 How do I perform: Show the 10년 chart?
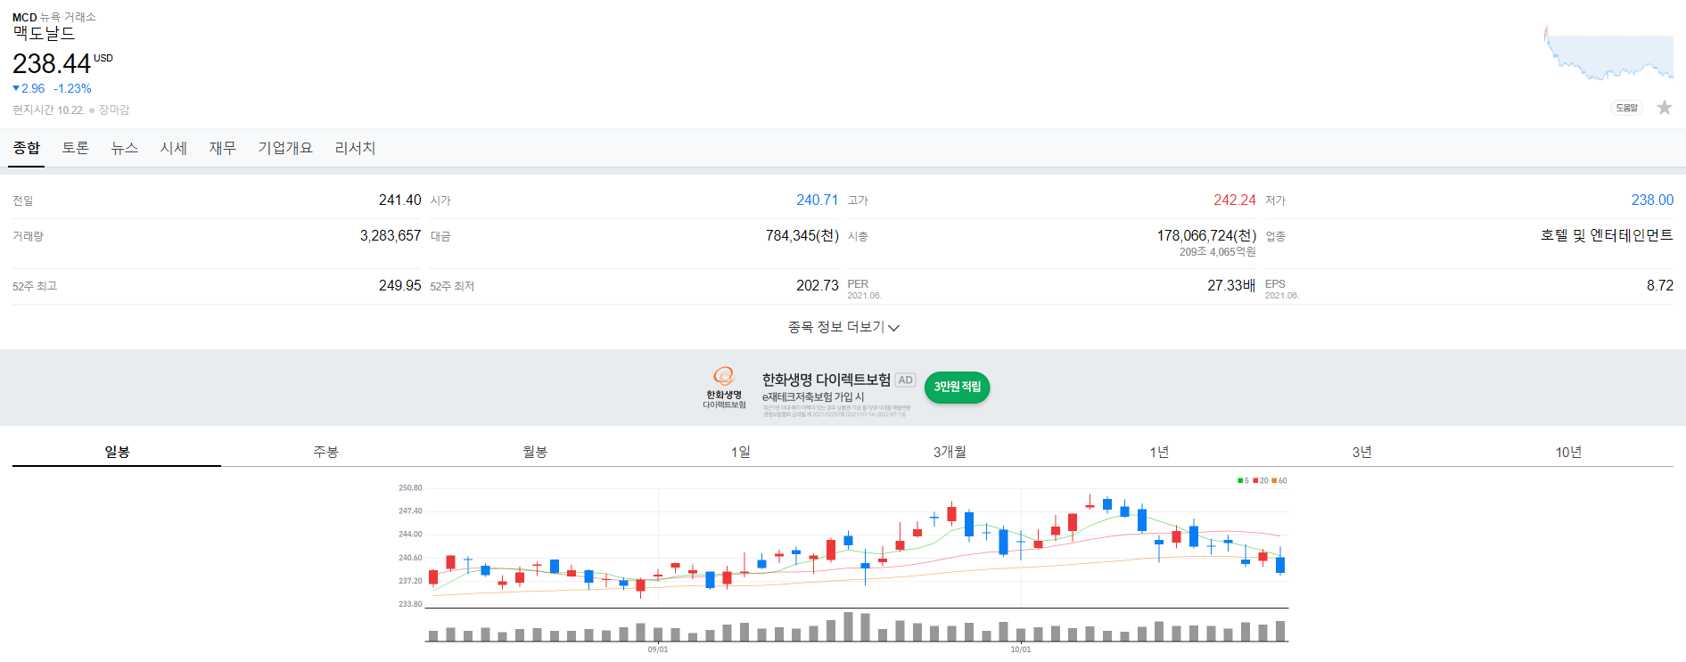click(x=1568, y=452)
